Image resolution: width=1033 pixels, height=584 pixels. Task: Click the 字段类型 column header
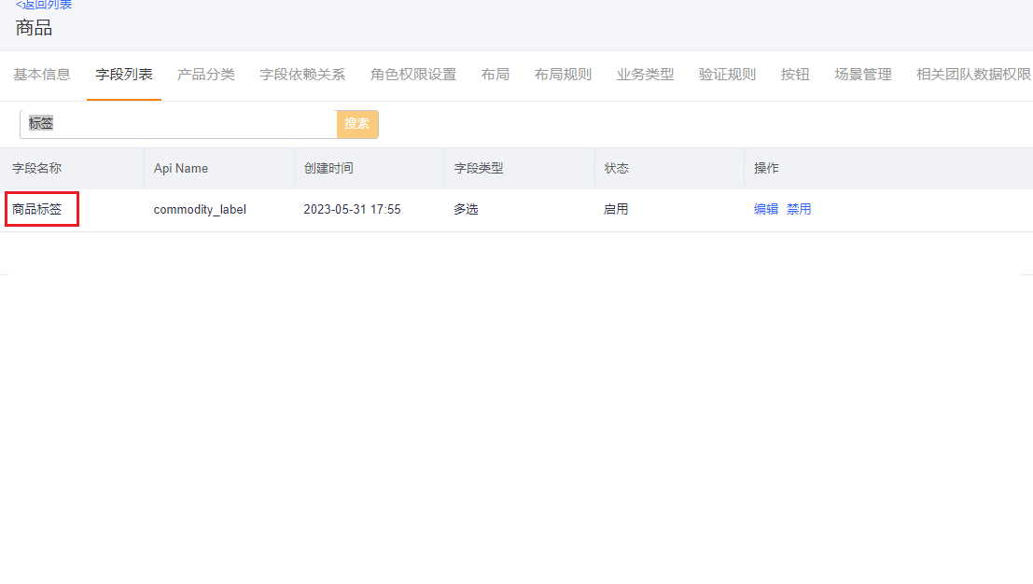(479, 169)
